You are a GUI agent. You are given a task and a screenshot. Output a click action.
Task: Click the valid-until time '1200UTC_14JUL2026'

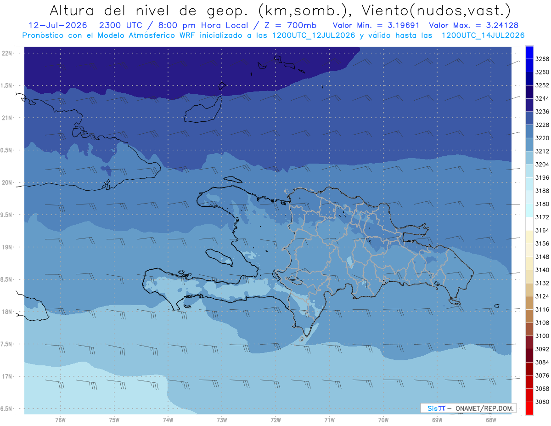[483, 35]
